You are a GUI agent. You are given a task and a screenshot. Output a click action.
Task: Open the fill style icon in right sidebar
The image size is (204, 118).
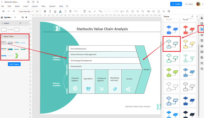[x=202, y=18]
